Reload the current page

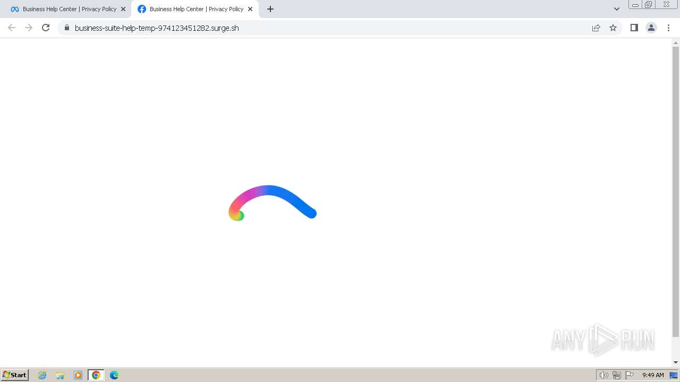46,28
